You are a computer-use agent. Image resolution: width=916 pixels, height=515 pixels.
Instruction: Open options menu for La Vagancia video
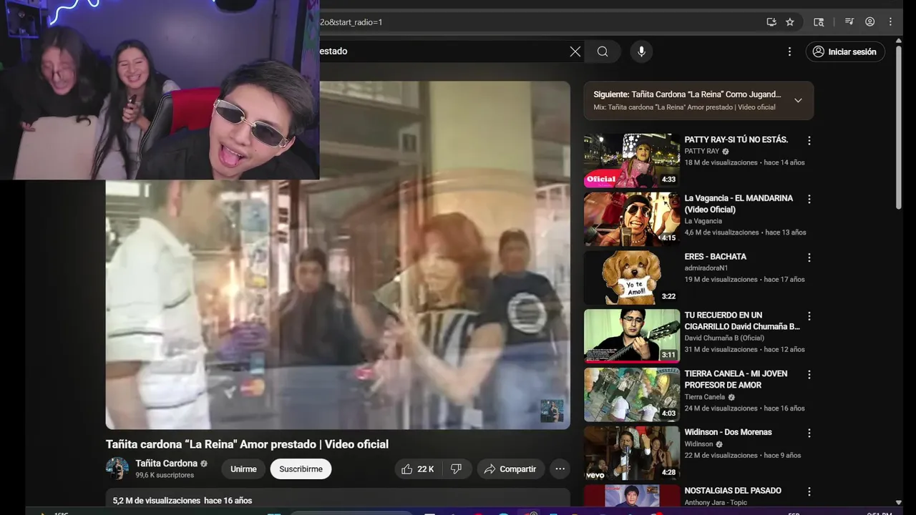(809, 199)
